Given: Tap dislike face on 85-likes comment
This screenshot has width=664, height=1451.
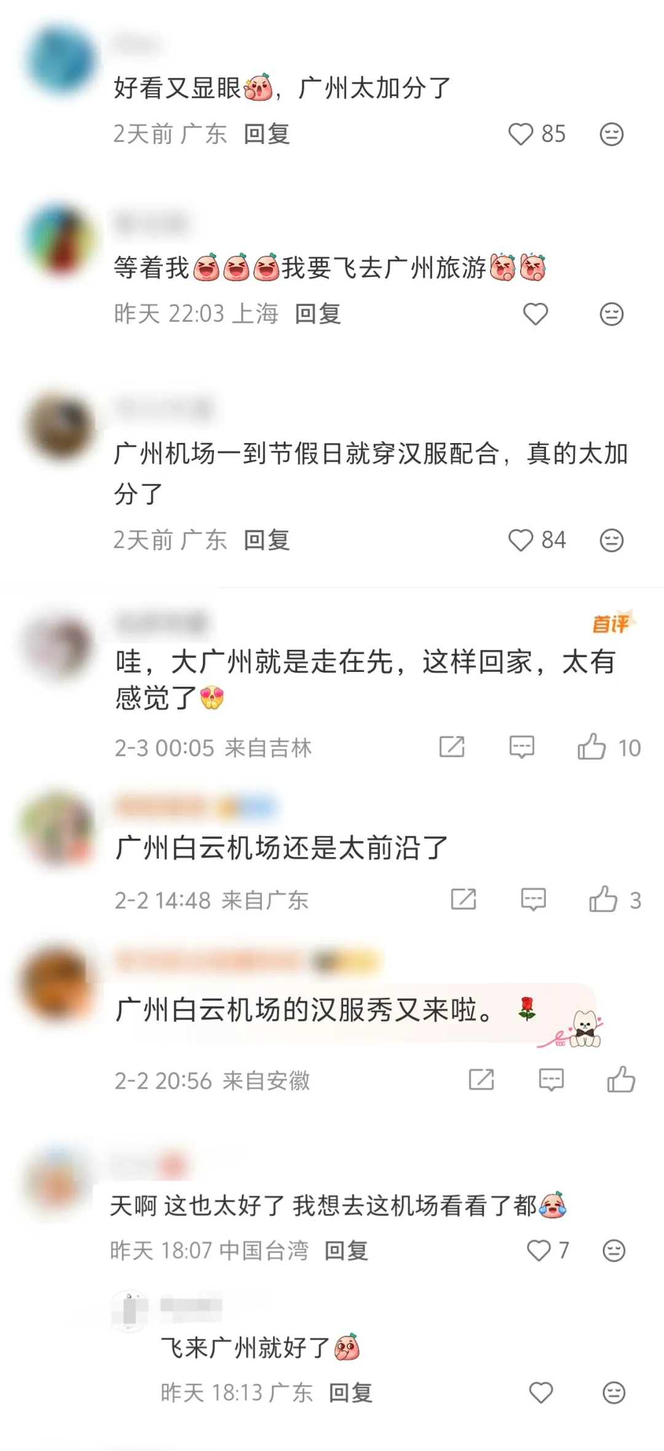Looking at the screenshot, I should tap(611, 134).
